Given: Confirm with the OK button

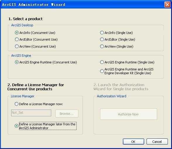Looking at the screenshot, I should pyautogui.click(x=133, y=142).
